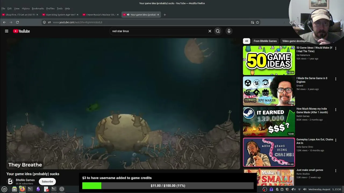
Task: Mute the playing tab via its speaker icon
Action: coord(128,15)
